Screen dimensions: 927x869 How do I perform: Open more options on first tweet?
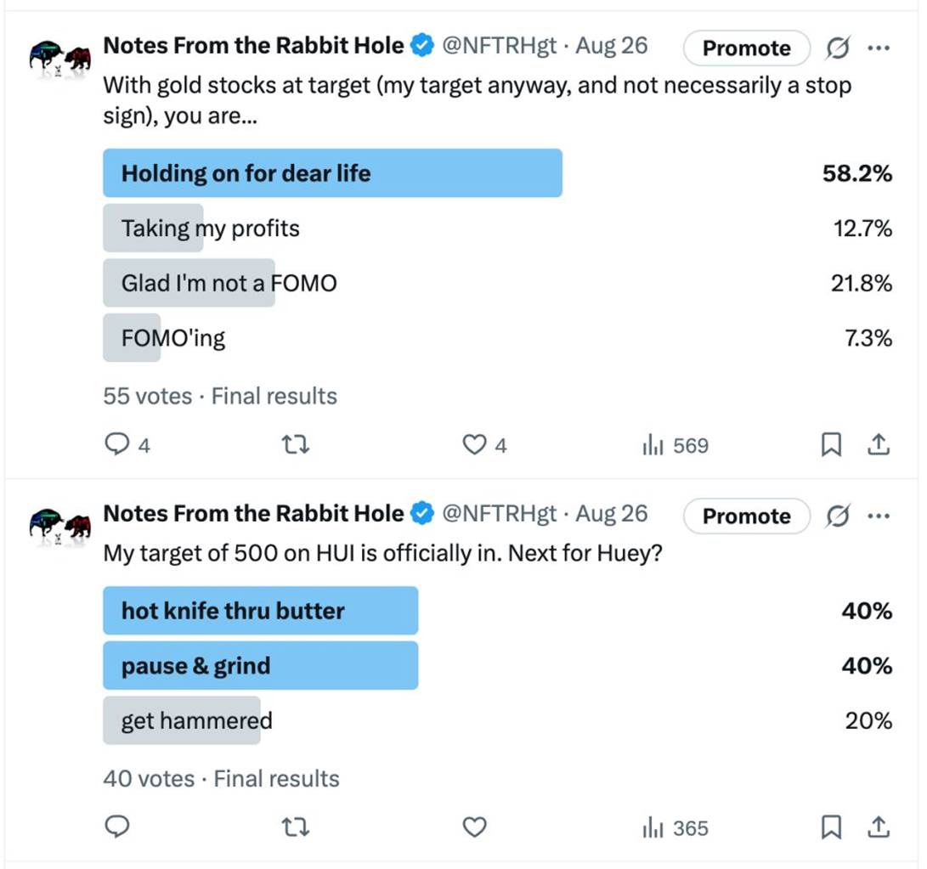[x=878, y=48]
